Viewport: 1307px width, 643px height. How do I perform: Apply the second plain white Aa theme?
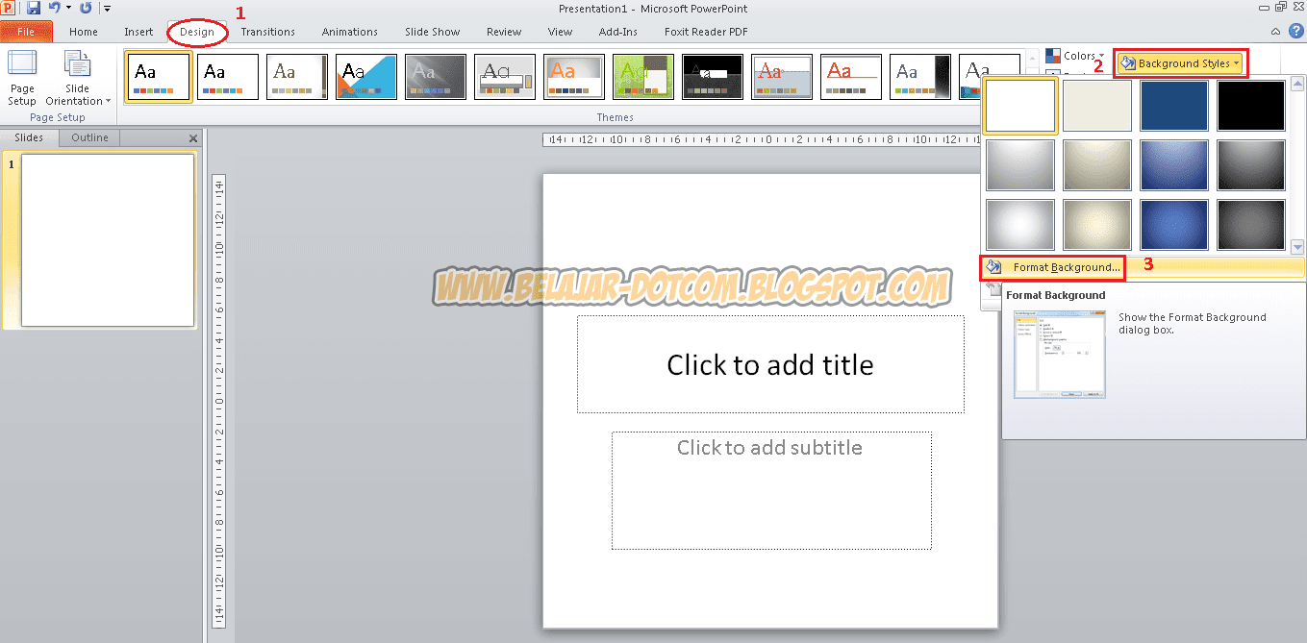click(x=228, y=77)
